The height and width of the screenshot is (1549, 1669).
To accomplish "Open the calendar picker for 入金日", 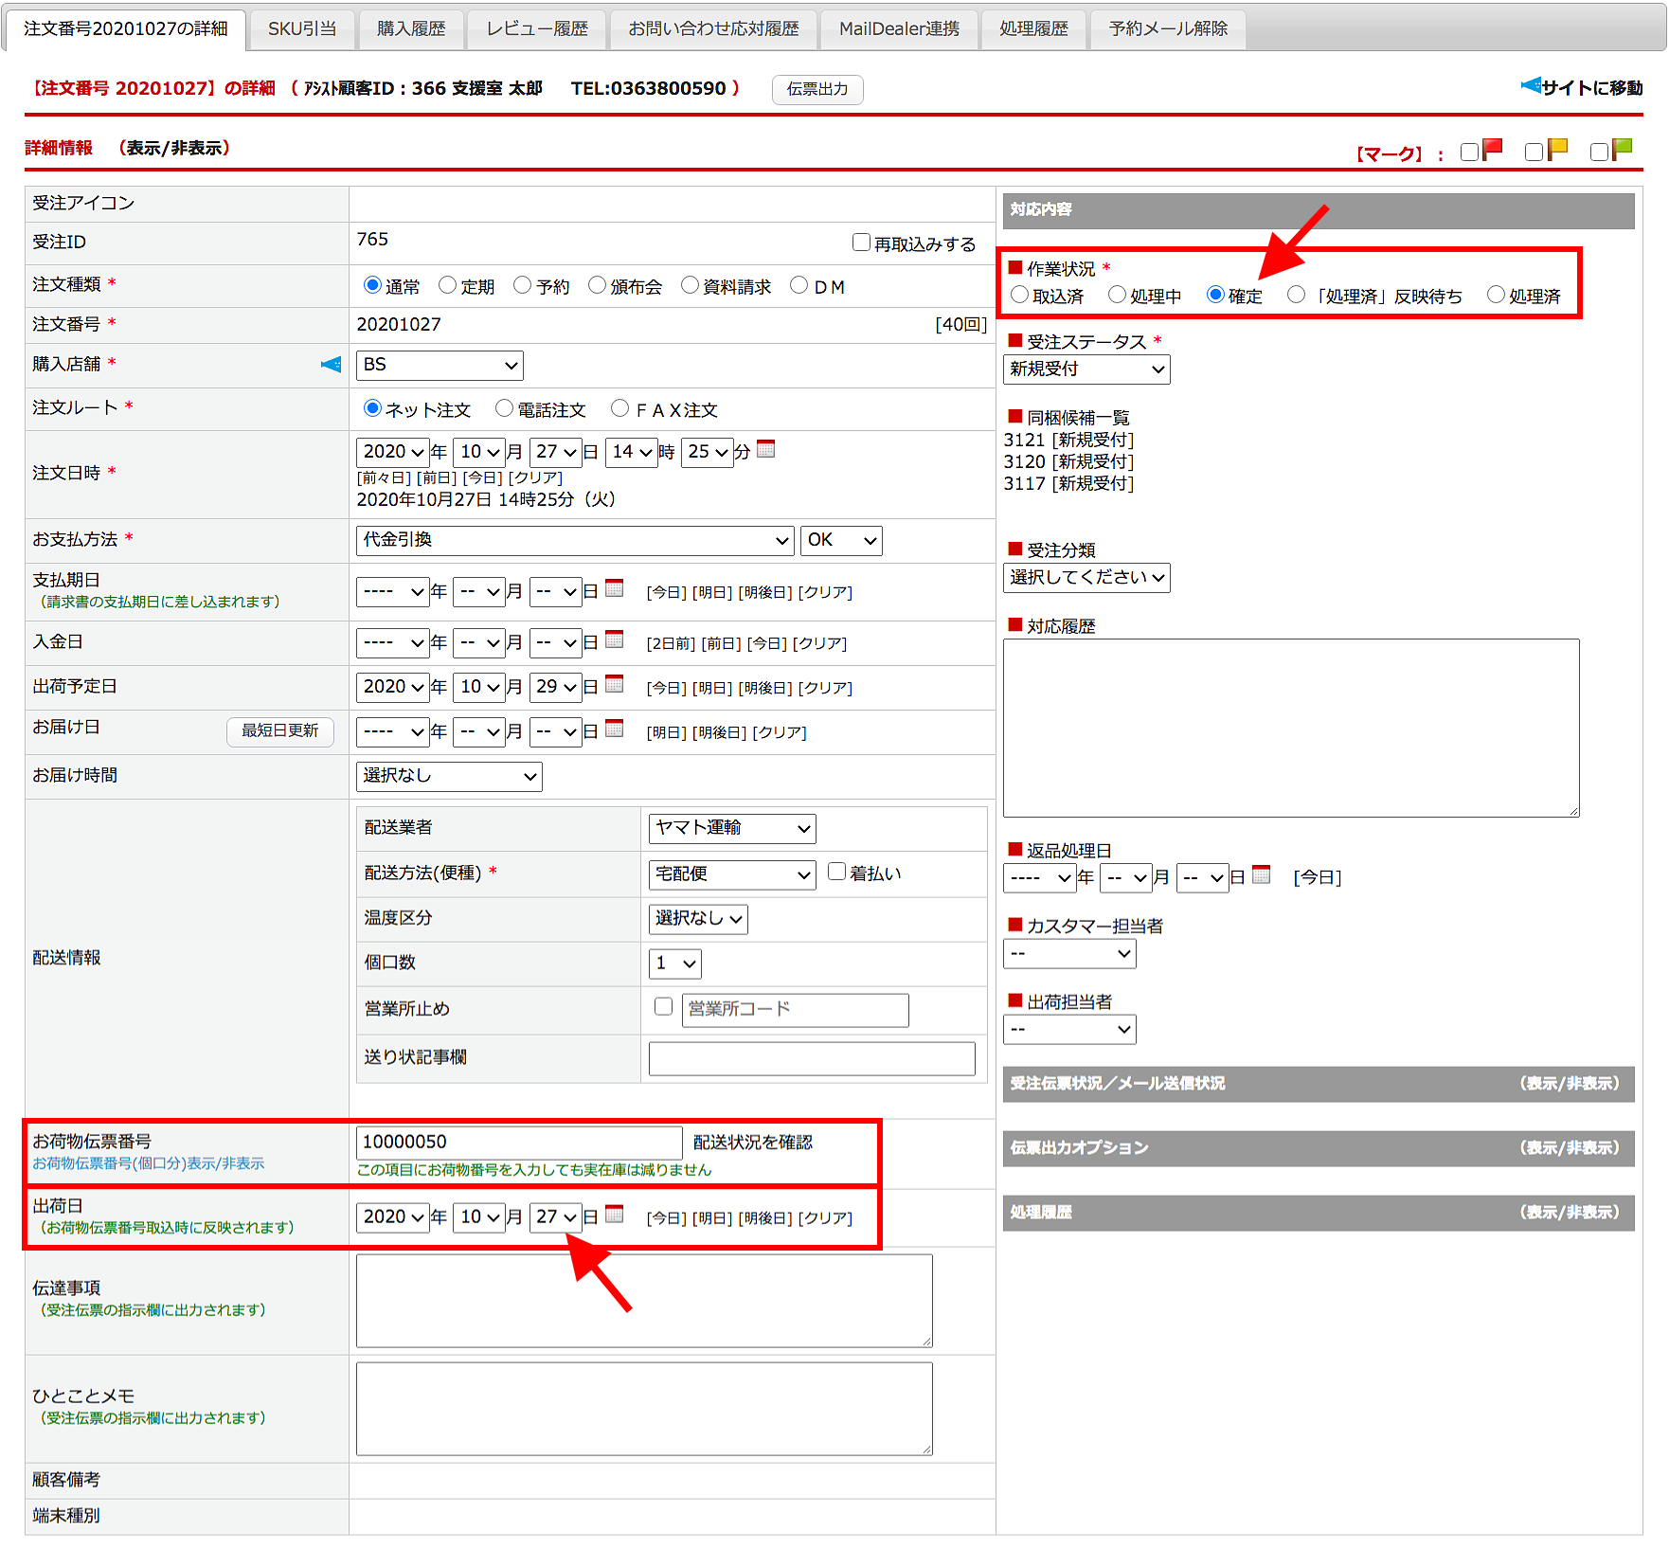I will 614,639.
